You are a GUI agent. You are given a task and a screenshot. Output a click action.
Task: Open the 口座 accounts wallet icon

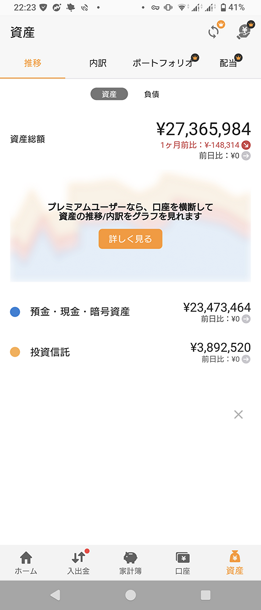[183, 558]
